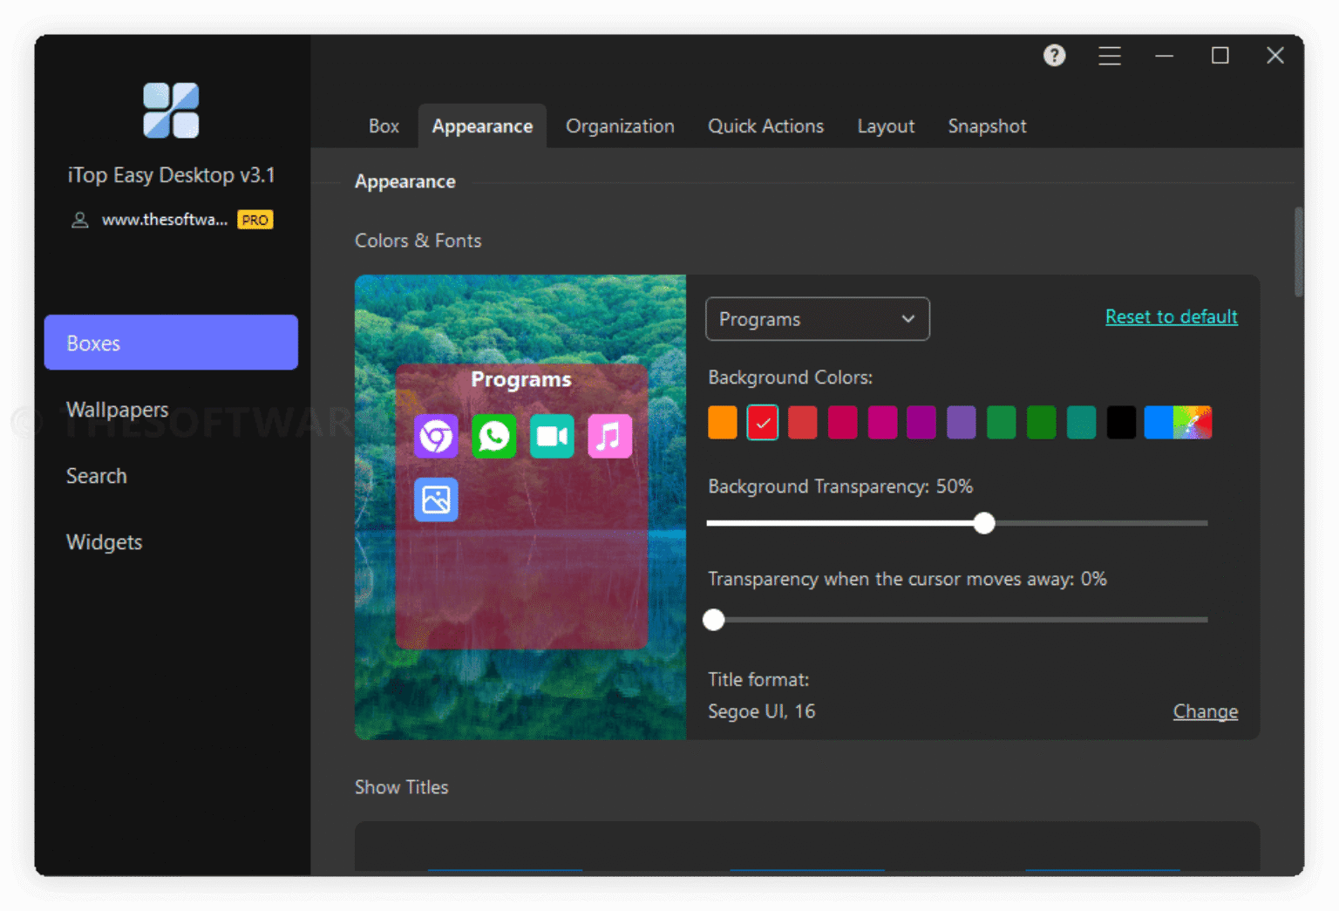Click the iTop Easy Desktop logo
Image resolution: width=1339 pixels, height=911 pixels.
click(x=171, y=110)
